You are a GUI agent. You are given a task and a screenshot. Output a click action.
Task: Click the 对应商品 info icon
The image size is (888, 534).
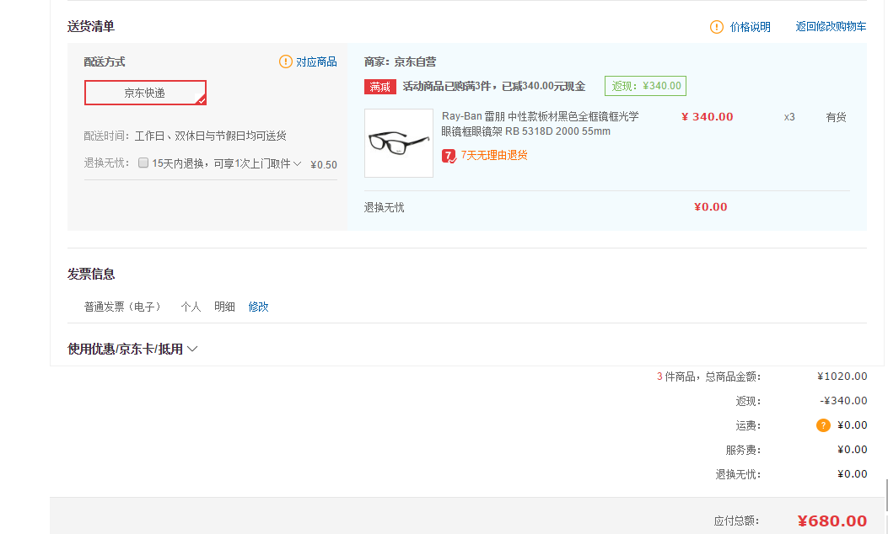[285, 61]
